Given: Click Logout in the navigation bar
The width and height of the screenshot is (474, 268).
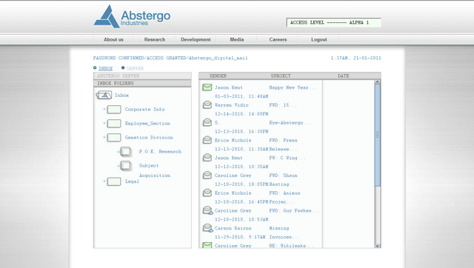Looking at the screenshot, I should [319, 39].
